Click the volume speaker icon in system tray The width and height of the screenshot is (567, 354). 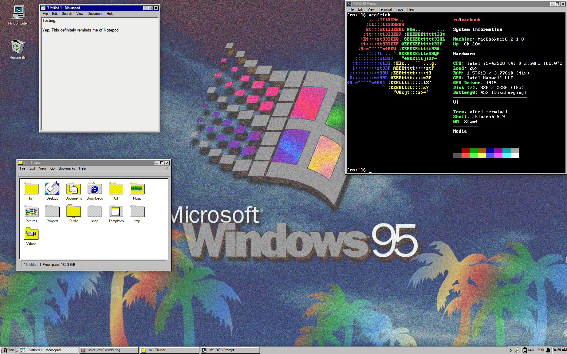[517, 350]
